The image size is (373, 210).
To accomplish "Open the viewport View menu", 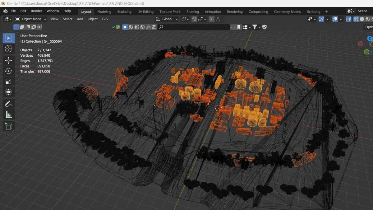I will click(54, 19).
